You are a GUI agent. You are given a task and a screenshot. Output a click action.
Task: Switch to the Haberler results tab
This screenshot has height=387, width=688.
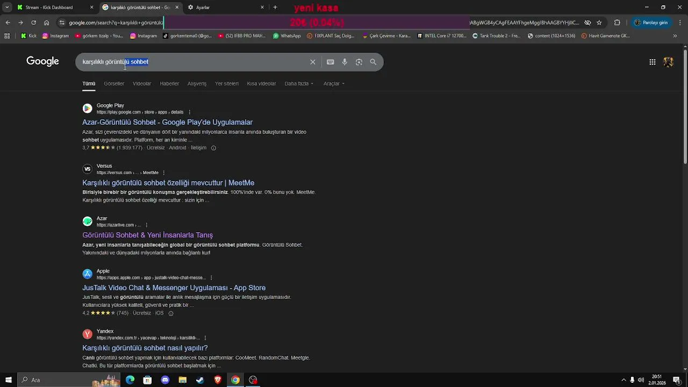coord(169,84)
